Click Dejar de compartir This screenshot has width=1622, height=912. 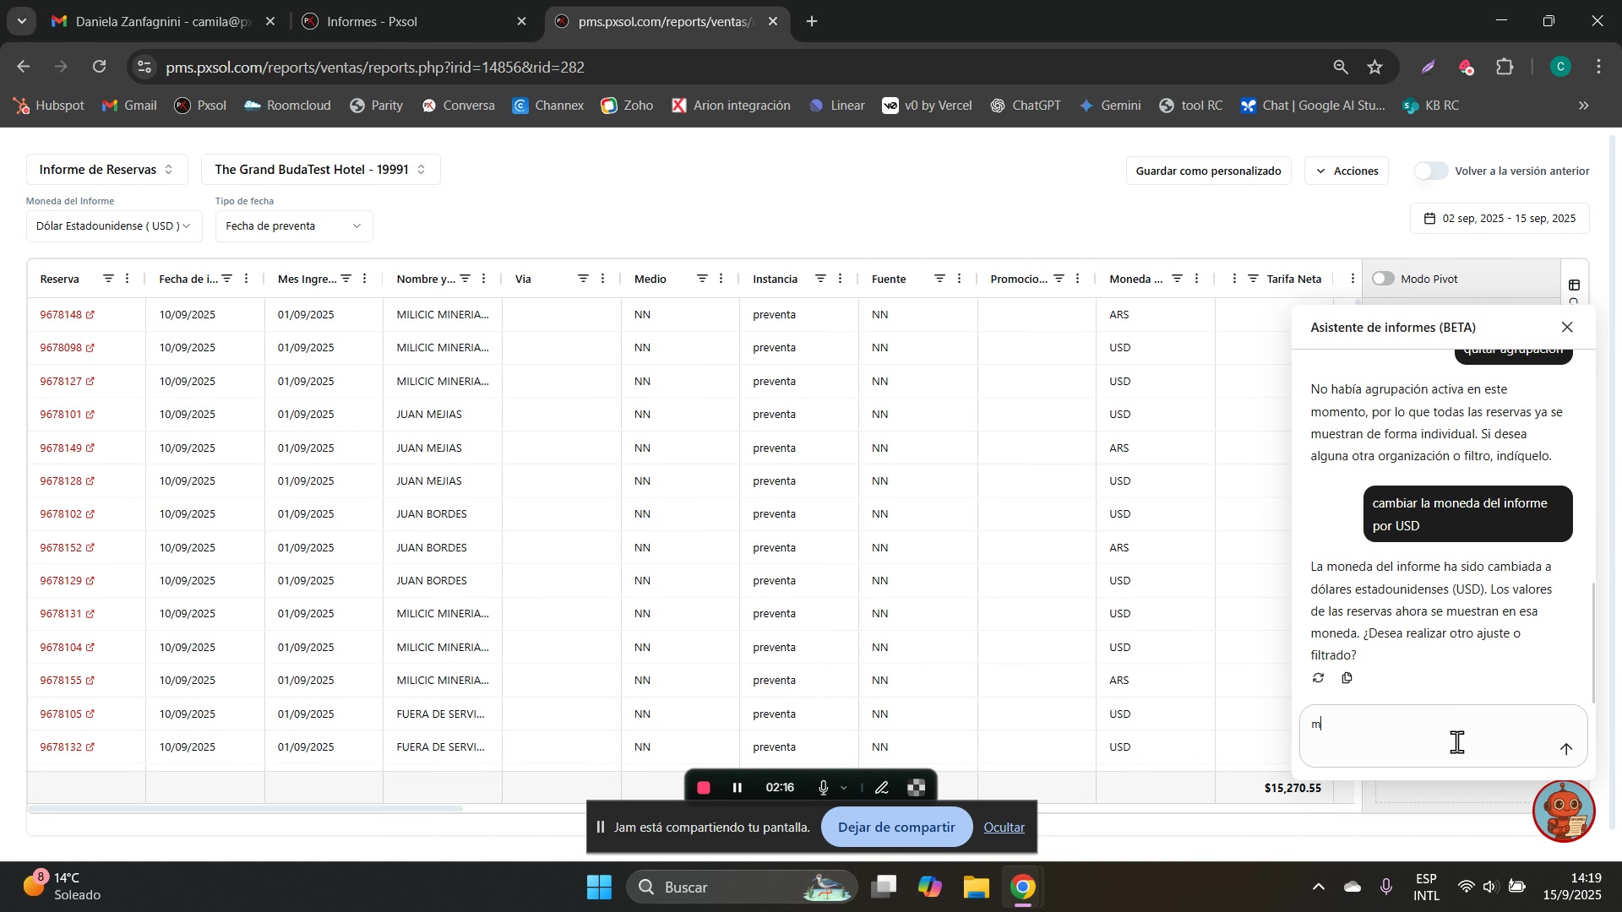[x=895, y=828]
